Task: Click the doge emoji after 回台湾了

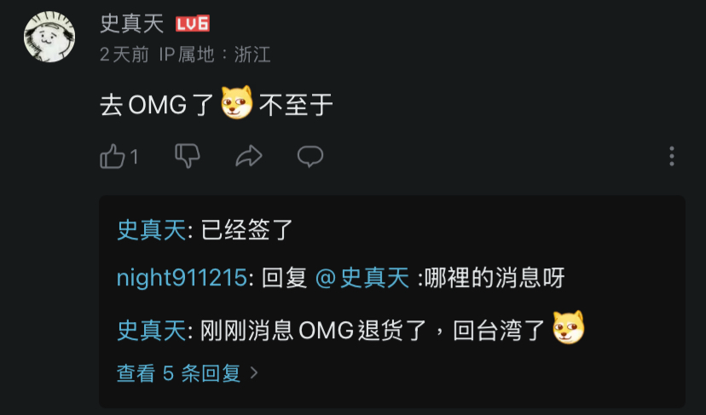Action: pos(569,328)
